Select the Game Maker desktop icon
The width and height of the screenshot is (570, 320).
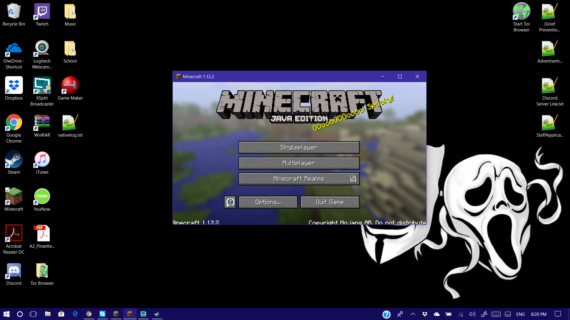(x=70, y=89)
